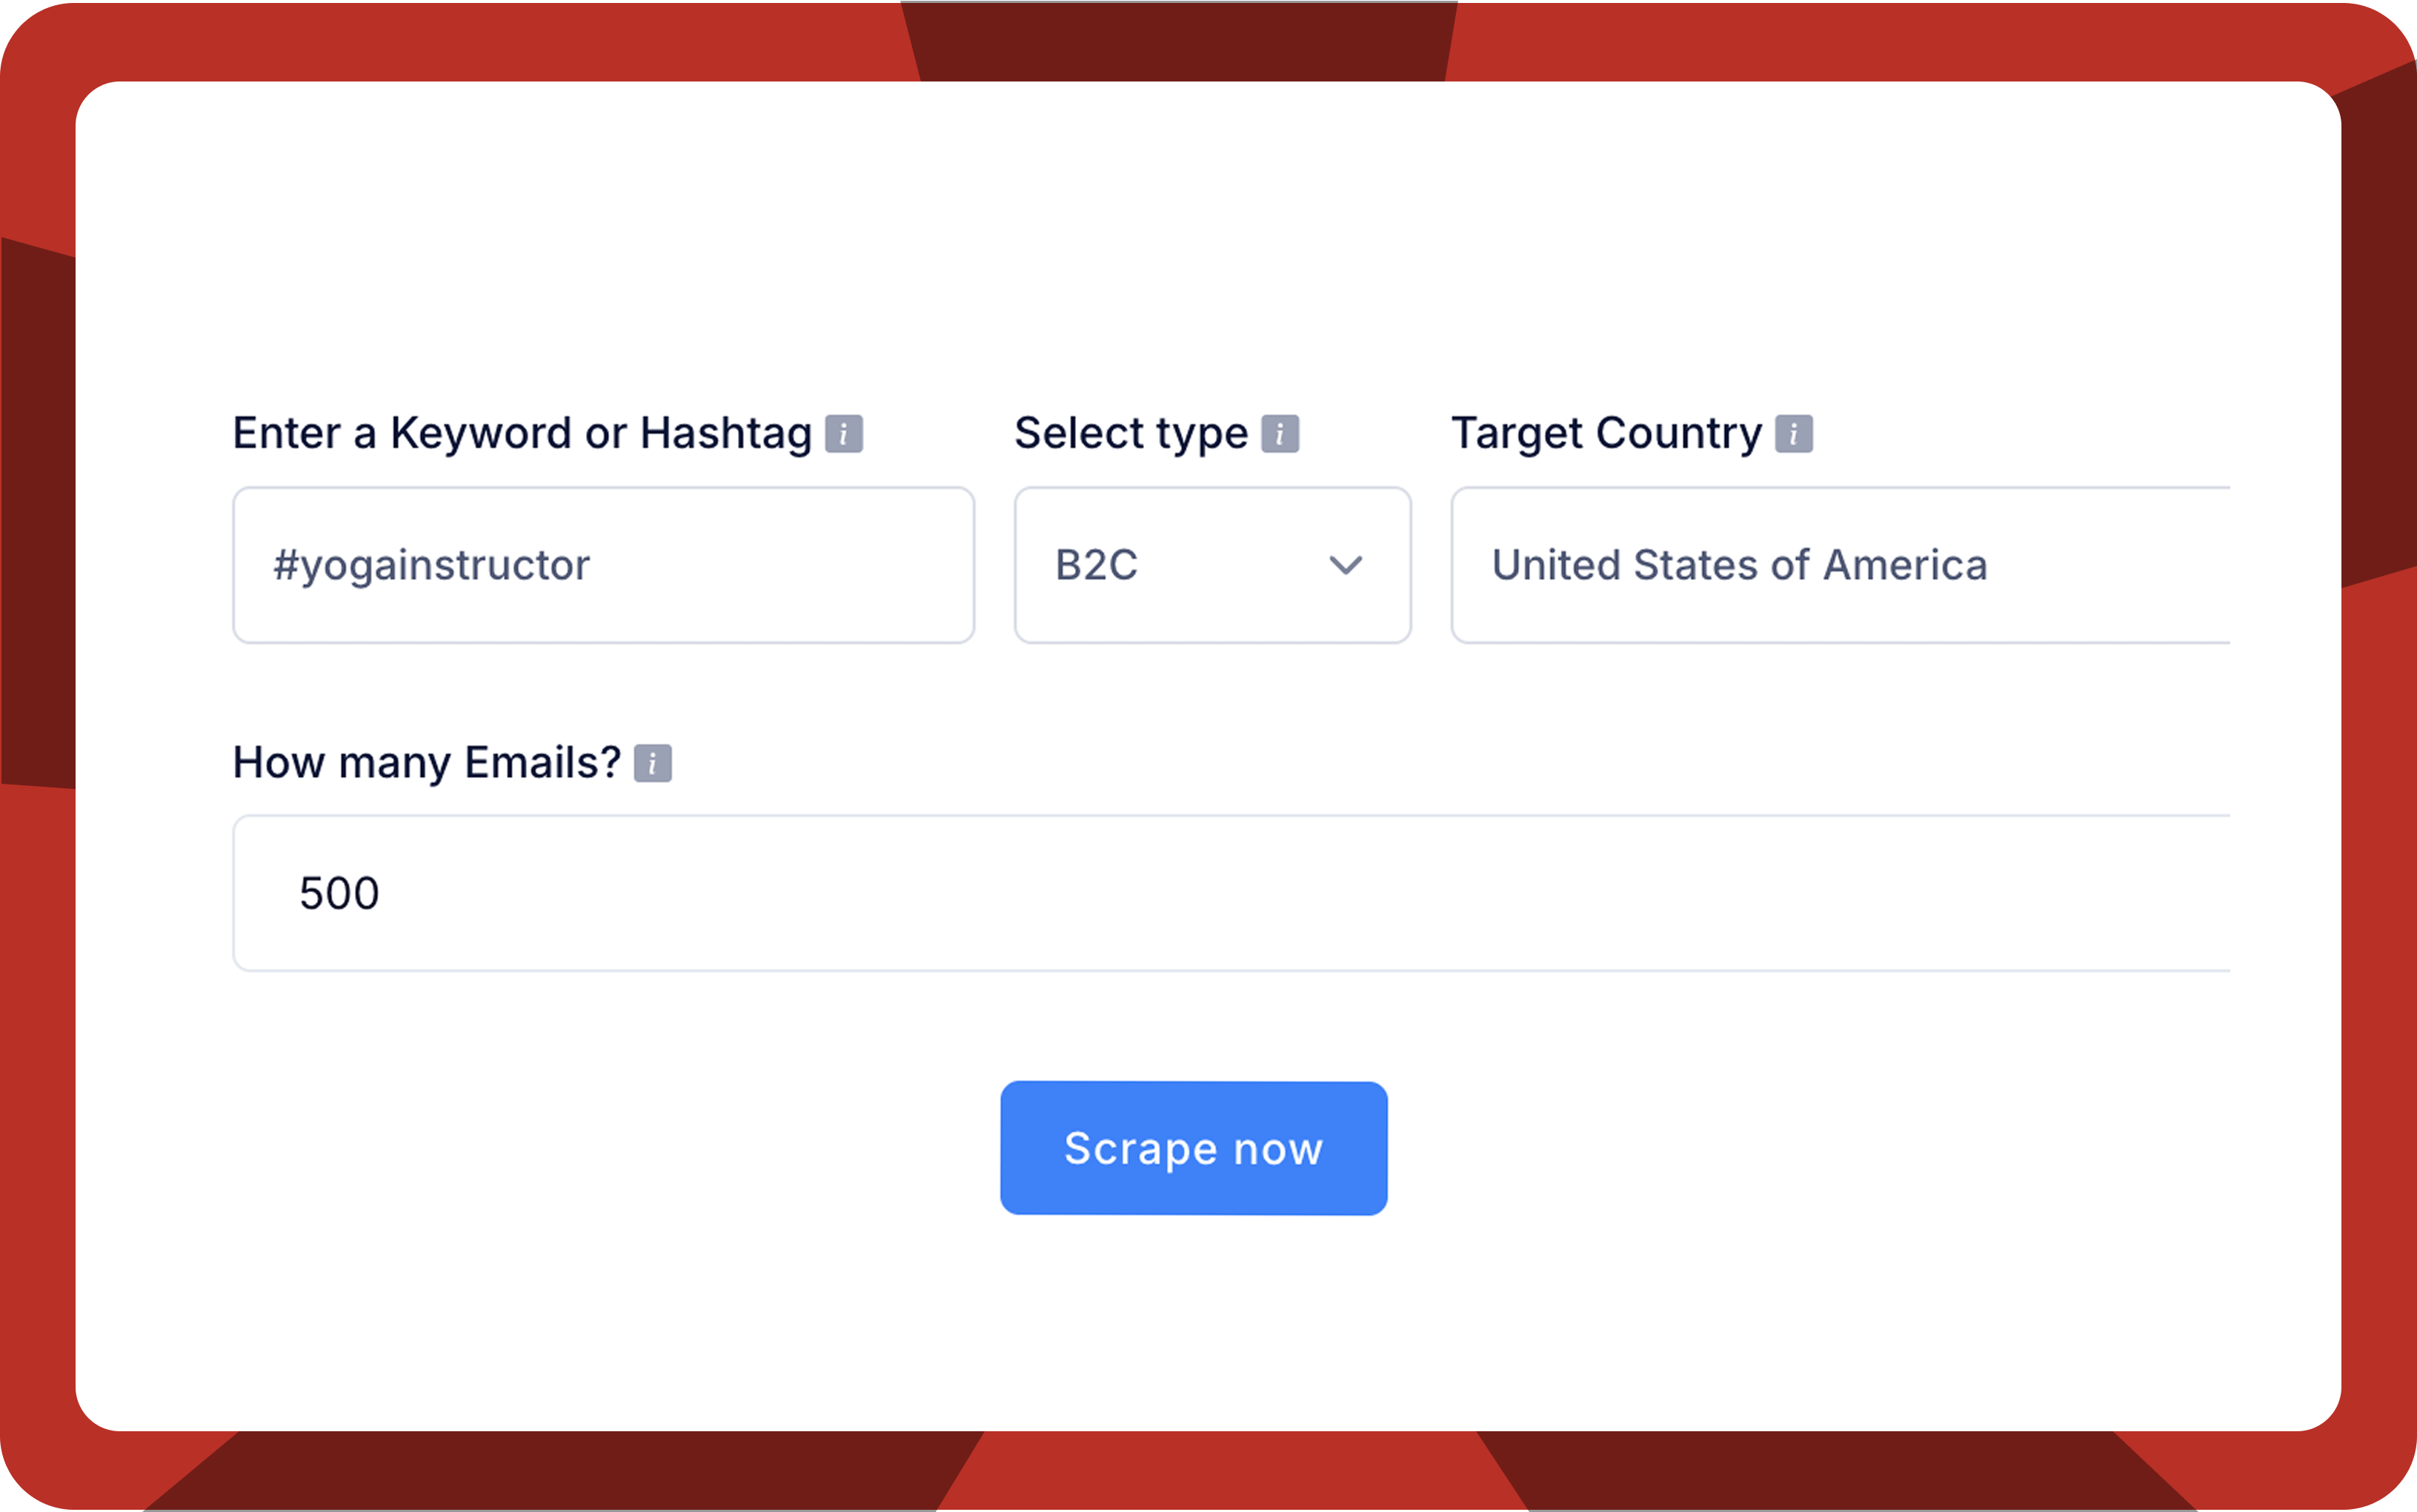Click the United States of America value
Image resolution: width=2417 pixels, height=1512 pixels.
pyautogui.click(x=1739, y=566)
